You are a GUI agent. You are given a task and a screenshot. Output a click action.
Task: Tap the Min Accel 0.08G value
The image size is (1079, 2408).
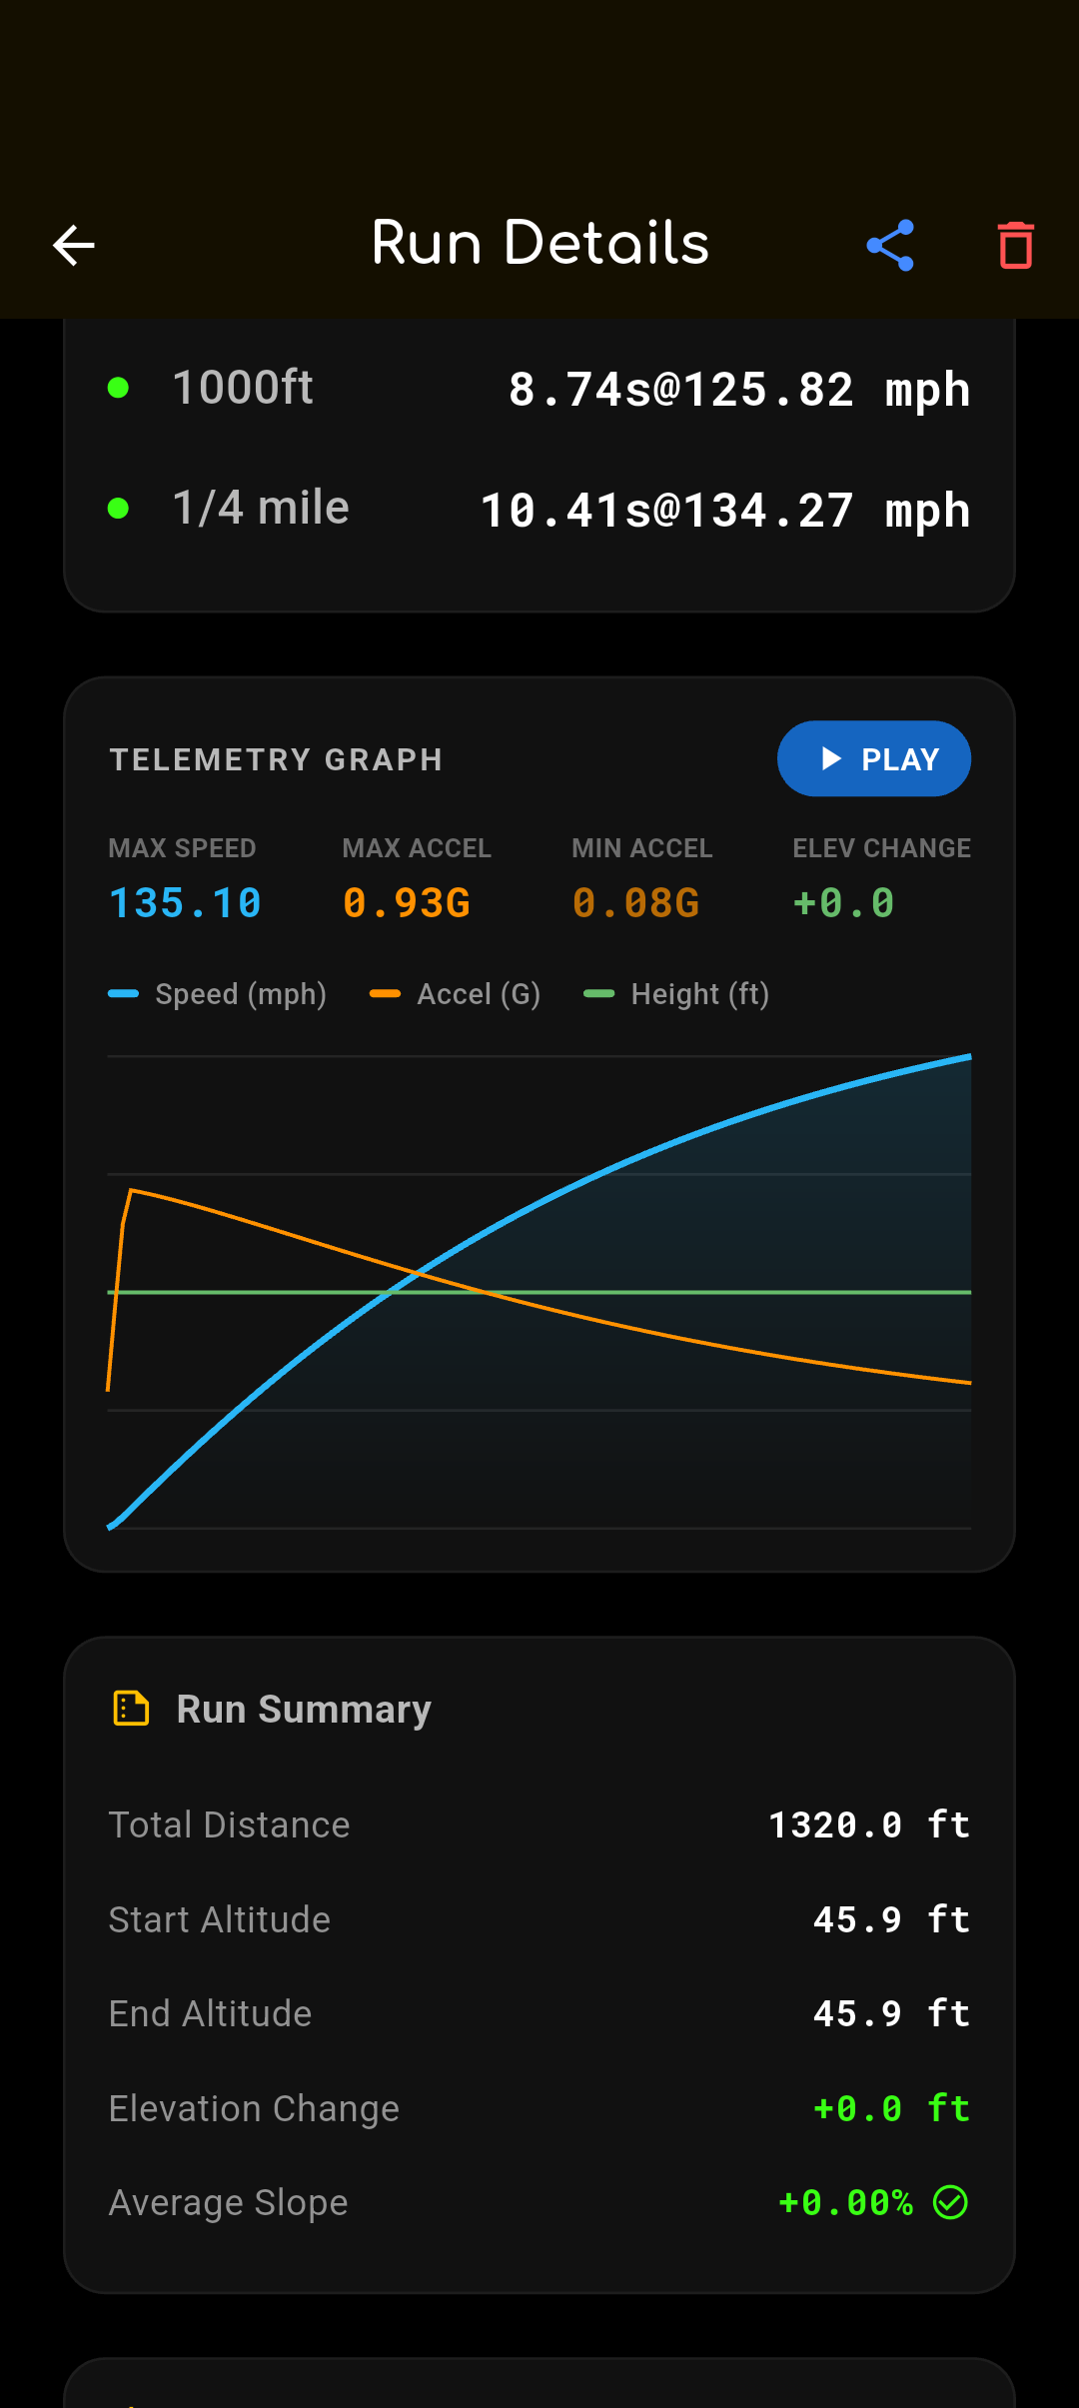[x=636, y=903]
